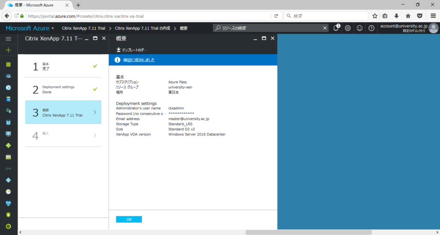440x235 pixels.
Task: Close the 概要 - Microsoft Azure browser tab
Action: coord(67,5)
